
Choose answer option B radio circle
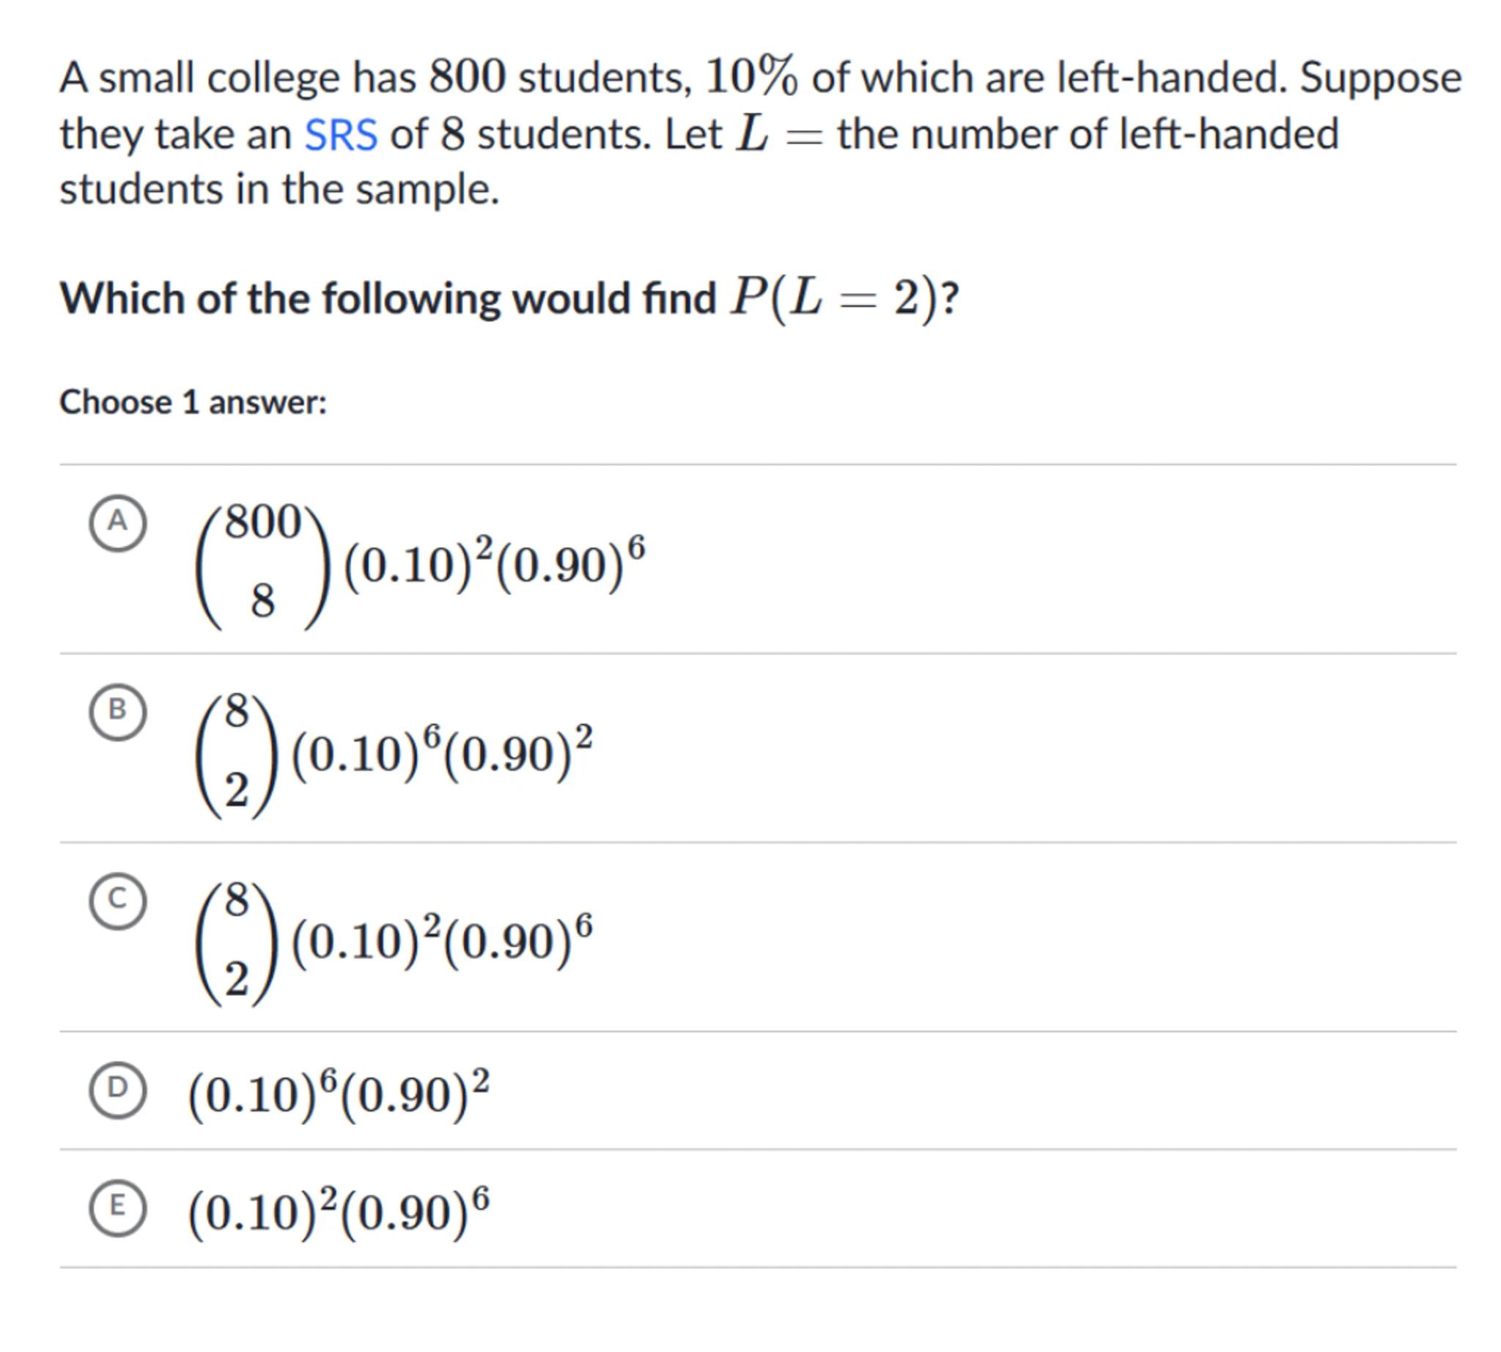[x=117, y=711]
